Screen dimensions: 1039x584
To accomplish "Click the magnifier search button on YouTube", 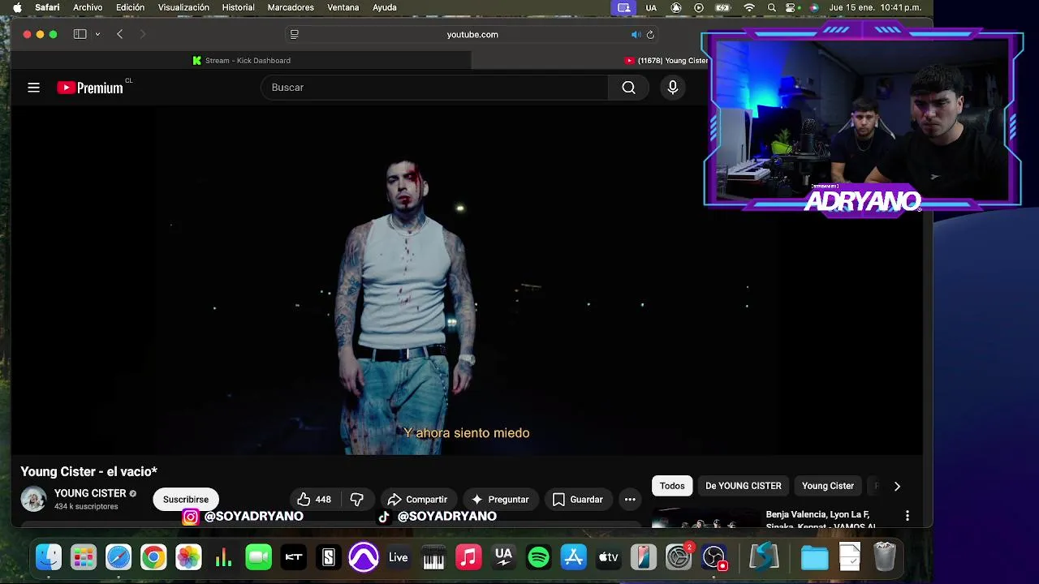I will [x=628, y=88].
